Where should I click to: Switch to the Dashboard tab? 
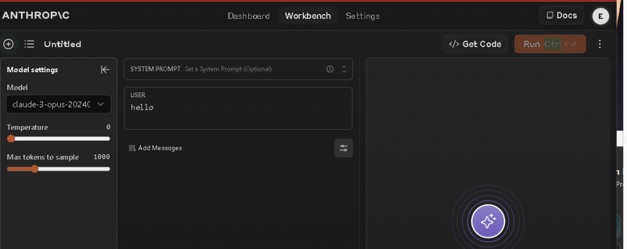point(249,16)
